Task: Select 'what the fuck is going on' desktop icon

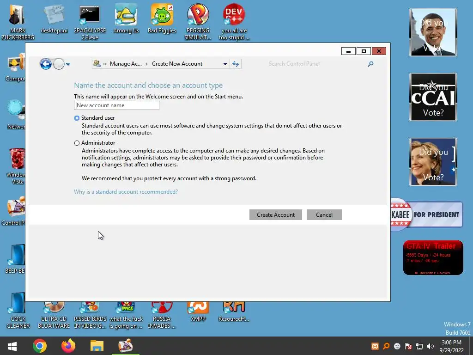Action: pos(126,315)
